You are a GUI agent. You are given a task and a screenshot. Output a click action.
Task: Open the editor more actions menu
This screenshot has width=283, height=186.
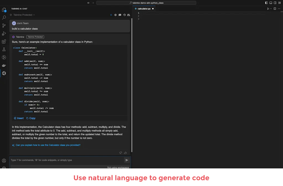(279, 9)
